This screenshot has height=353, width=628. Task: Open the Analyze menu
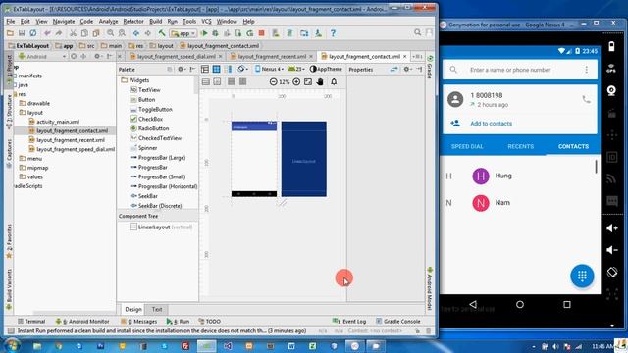[108, 22]
